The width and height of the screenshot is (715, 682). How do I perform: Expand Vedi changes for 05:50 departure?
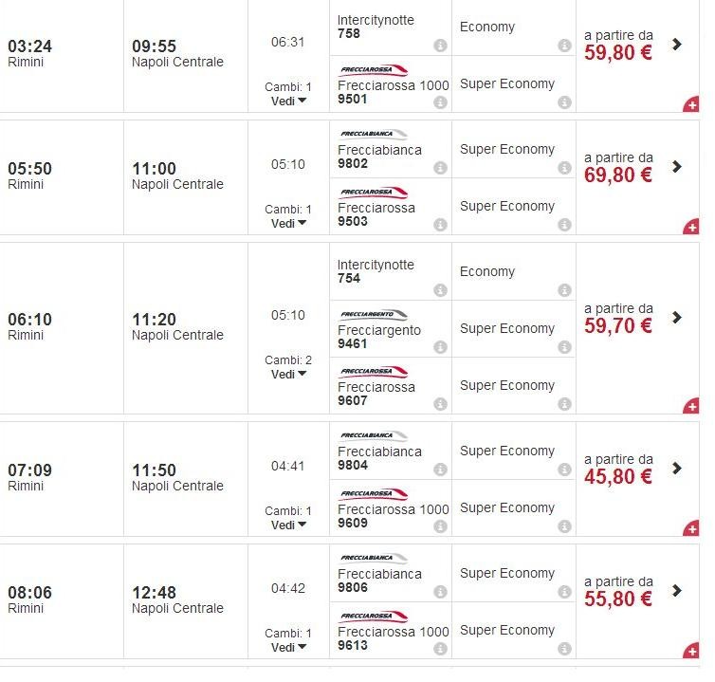pos(288,224)
